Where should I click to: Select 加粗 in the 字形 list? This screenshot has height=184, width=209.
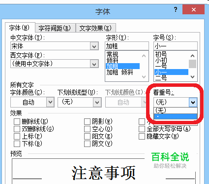coord(123,66)
